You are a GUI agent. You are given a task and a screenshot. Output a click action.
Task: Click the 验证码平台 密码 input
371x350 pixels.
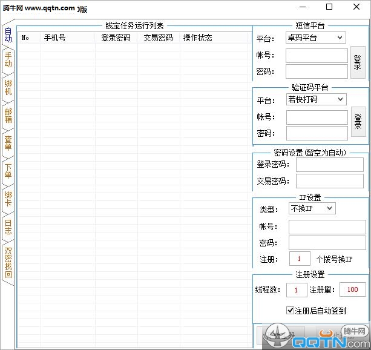pos(317,133)
